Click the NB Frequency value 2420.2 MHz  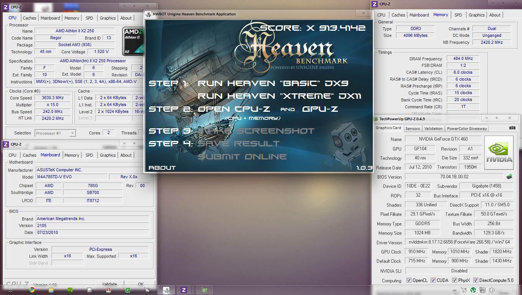[x=492, y=43]
